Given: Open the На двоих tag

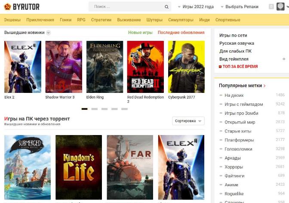Looking at the screenshot, I should click(x=234, y=95).
